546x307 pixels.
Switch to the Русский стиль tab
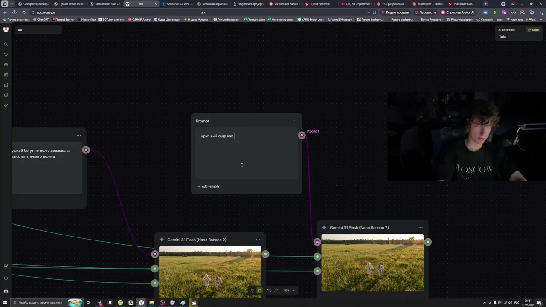click(463, 4)
